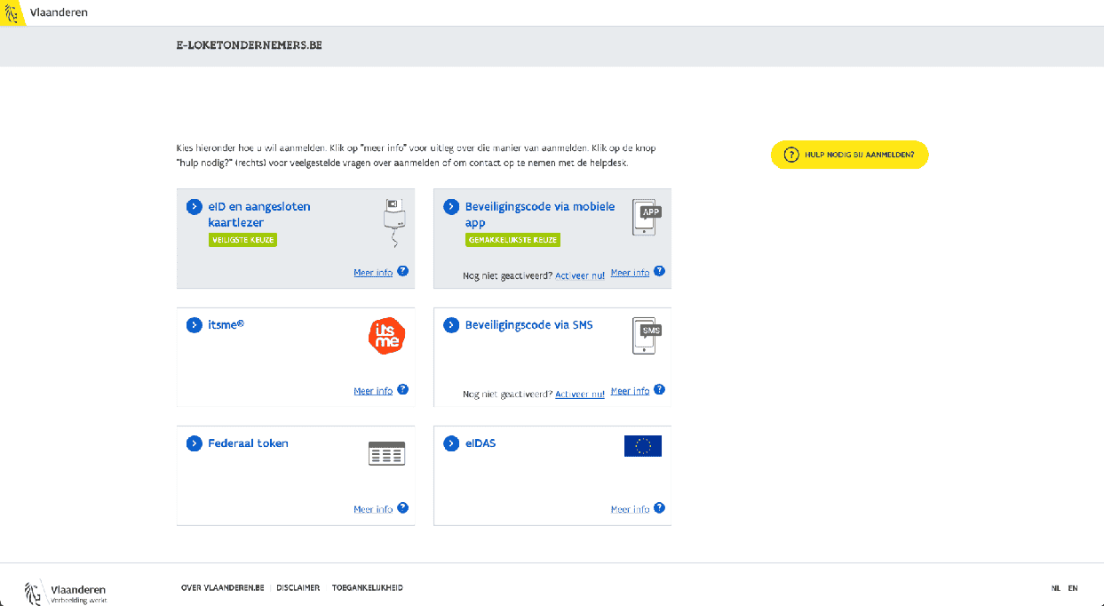The image size is (1104, 606).
Task: Click question mark icon beside itsme Meer info
Action: (x=402, y=390)
